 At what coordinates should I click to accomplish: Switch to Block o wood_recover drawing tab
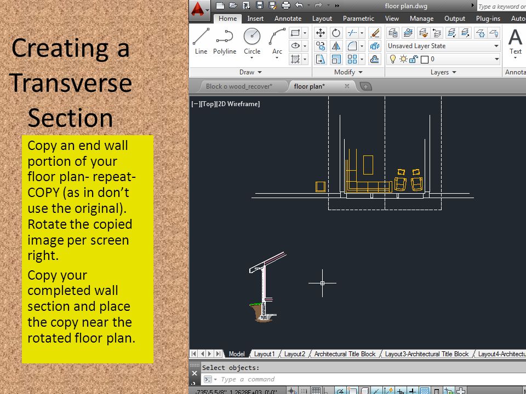point(239,86)
